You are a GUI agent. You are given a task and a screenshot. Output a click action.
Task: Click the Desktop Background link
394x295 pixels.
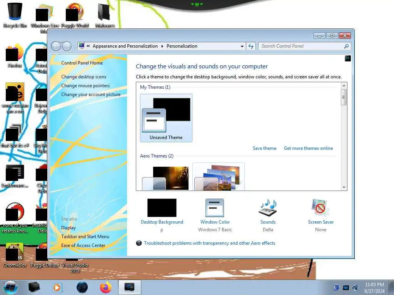tap(162, 222)
